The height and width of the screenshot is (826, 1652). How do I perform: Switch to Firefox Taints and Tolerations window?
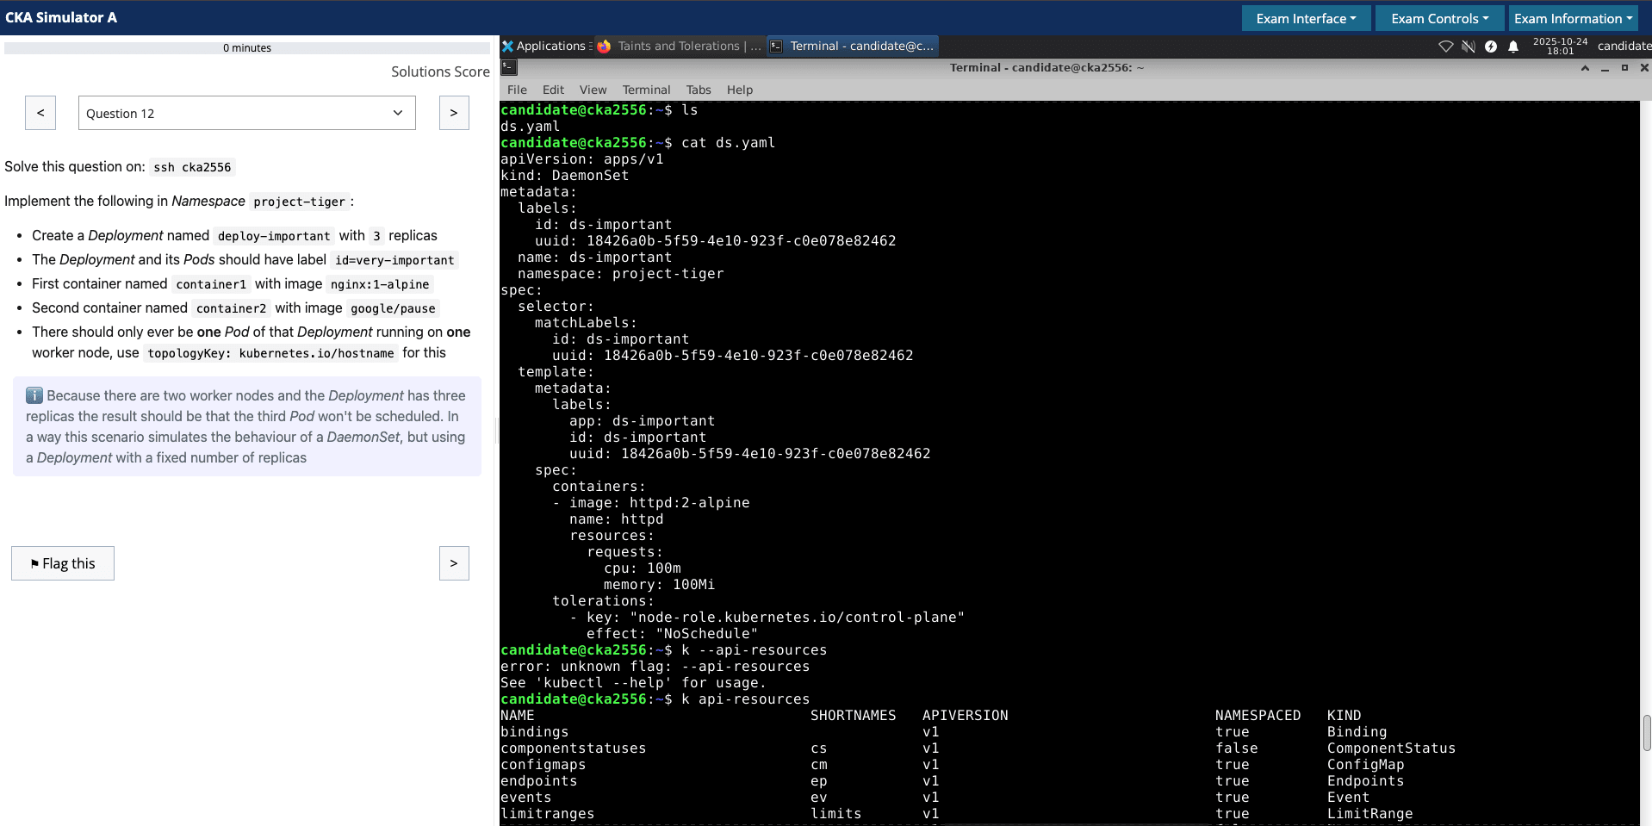pos(680,46)
